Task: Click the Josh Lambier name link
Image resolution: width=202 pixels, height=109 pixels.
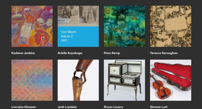Action: pos(67,107)
